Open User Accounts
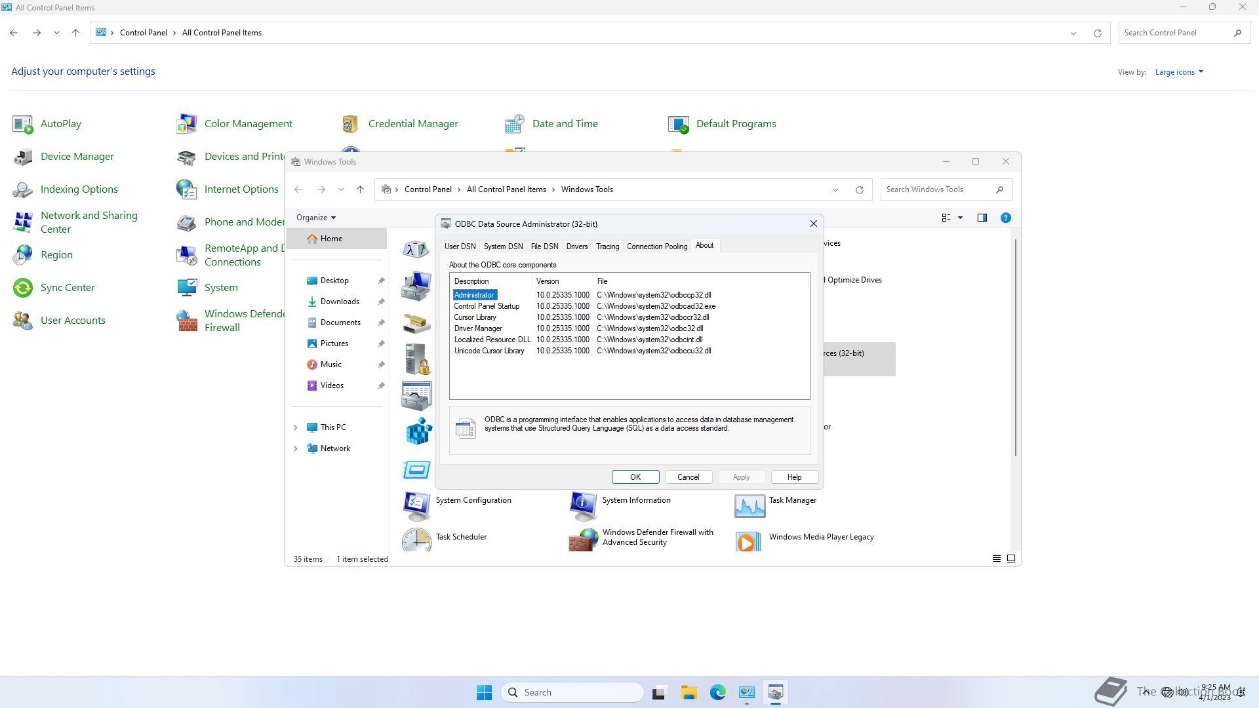This screenshot has height=708, width=1259. pos(59,321)
